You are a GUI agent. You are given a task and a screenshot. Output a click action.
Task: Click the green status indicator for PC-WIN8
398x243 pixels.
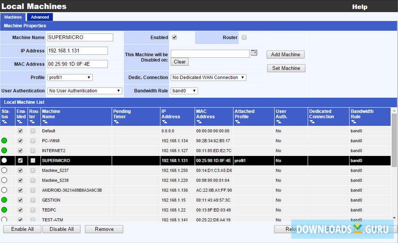click(4, 141)
